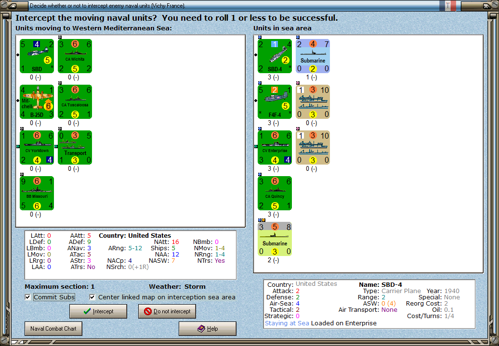Select the green Transport unit
Viewport: 499px width, 346px height.
(75, 148)
